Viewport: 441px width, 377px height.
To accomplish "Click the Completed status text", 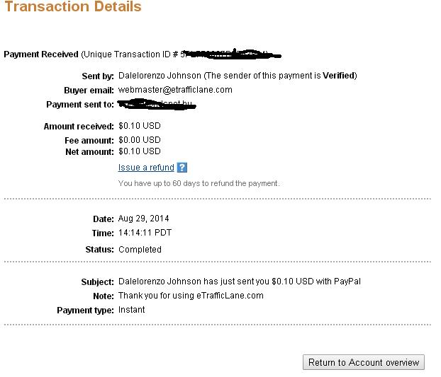I will [140, 250].
